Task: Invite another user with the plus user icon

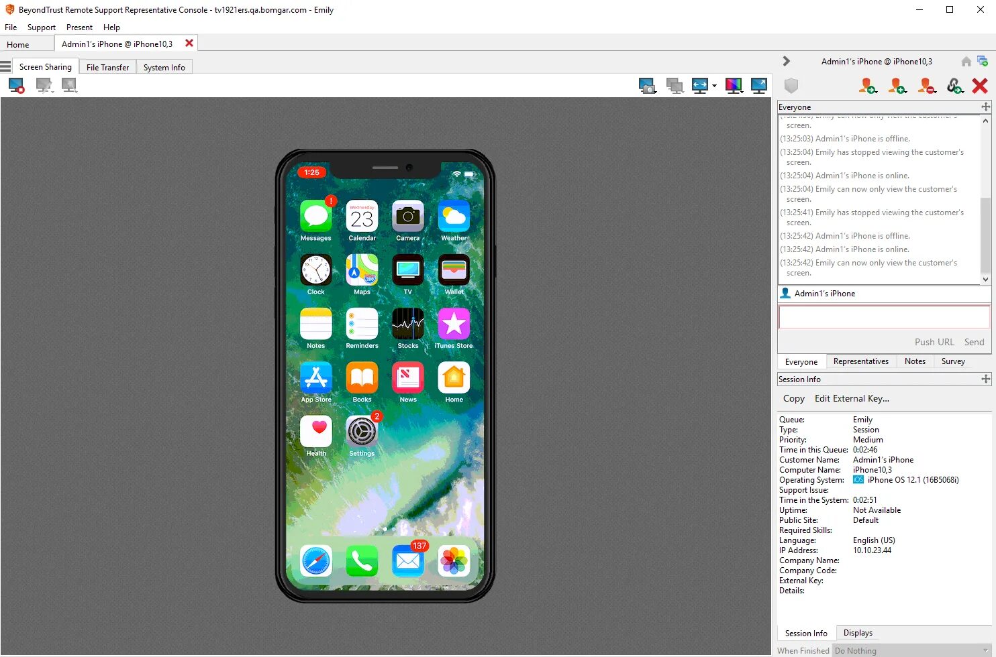Action: coord(897,86)
